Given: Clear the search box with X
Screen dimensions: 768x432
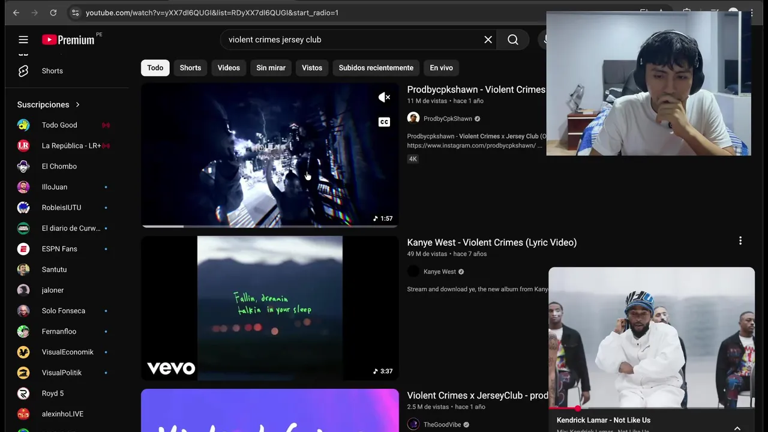Looking at the screenshot, I should [x=488, y=40].
